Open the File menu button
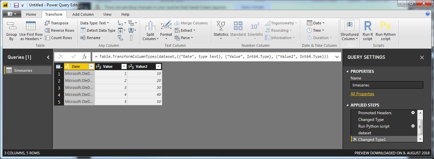434x159 pixels. point(12,14)
